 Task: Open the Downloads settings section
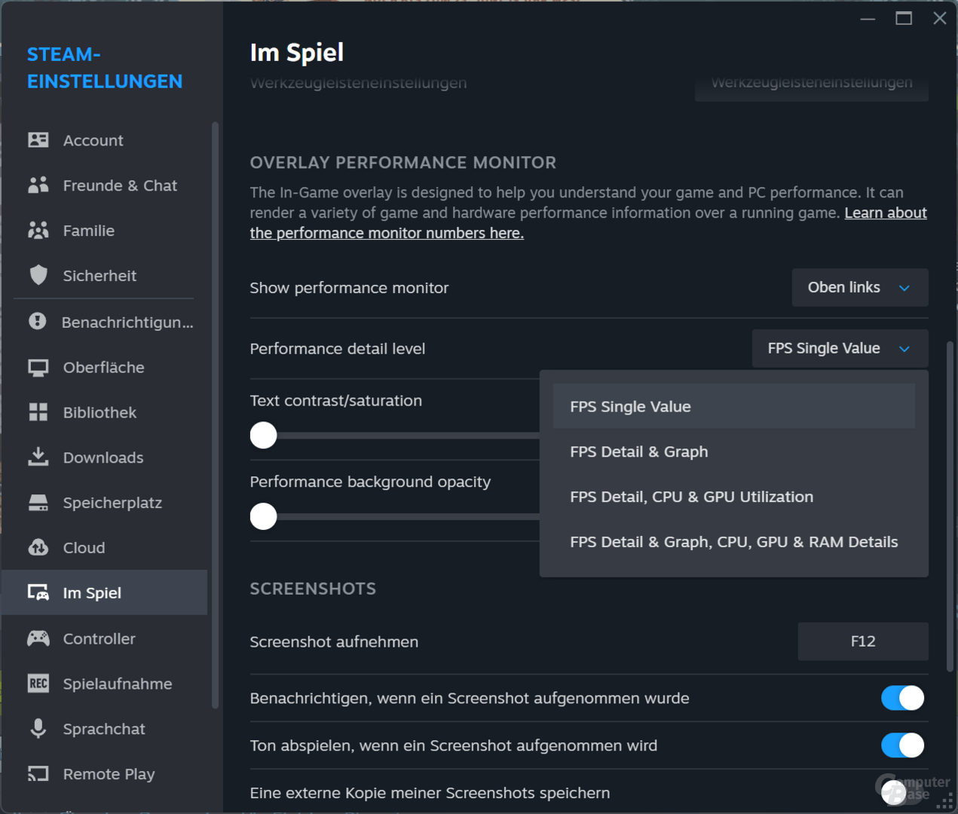coord(104,457)
